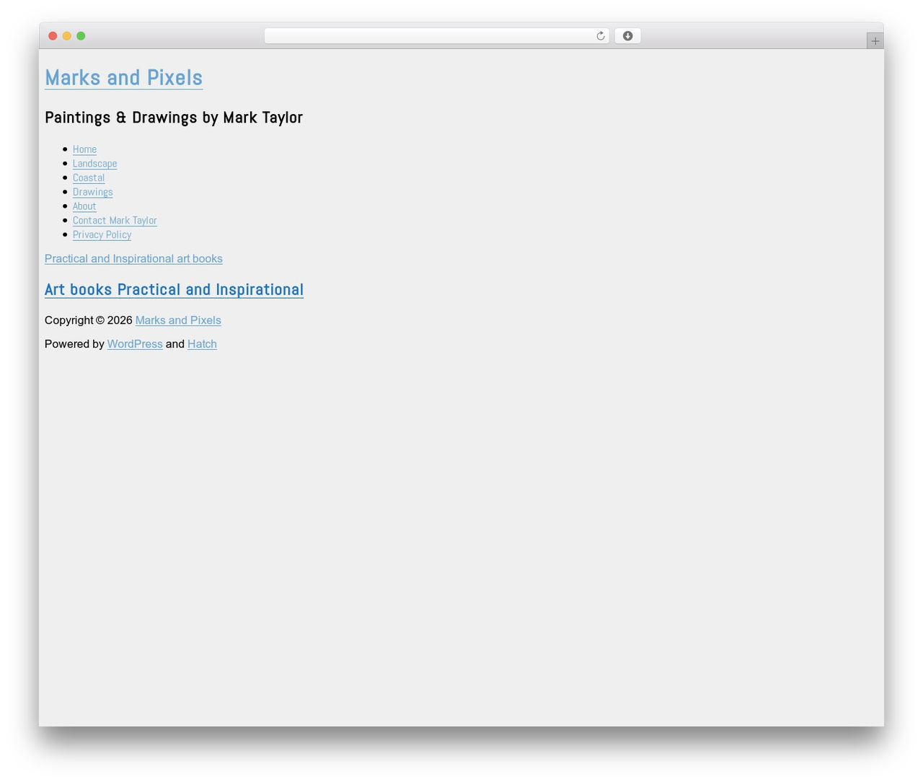Open Practical and Inspirational art books link

click(133, 258)
